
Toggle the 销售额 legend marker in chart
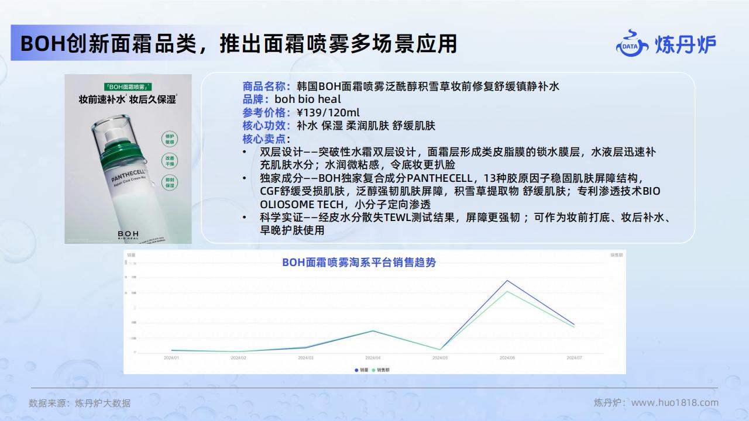point(380,370)
